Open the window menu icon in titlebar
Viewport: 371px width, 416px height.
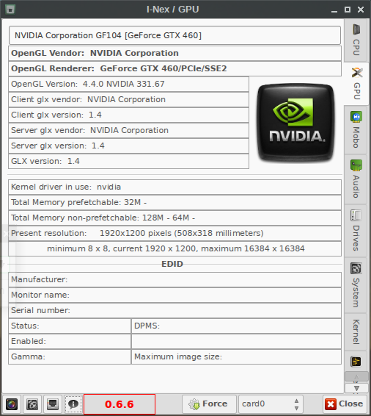point(10,10)
